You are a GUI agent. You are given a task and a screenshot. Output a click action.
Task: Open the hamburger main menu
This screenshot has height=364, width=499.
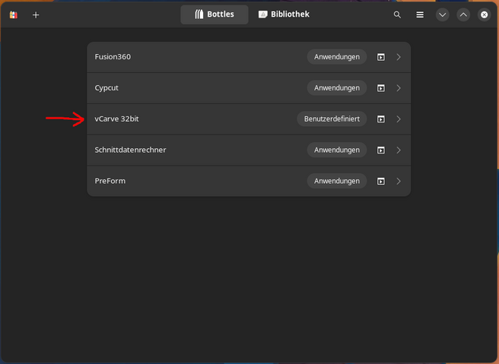tap(420, 14)
